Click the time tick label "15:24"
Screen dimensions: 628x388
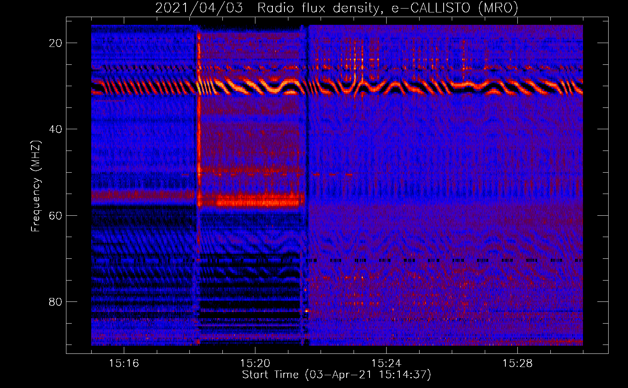click(386, 364)
